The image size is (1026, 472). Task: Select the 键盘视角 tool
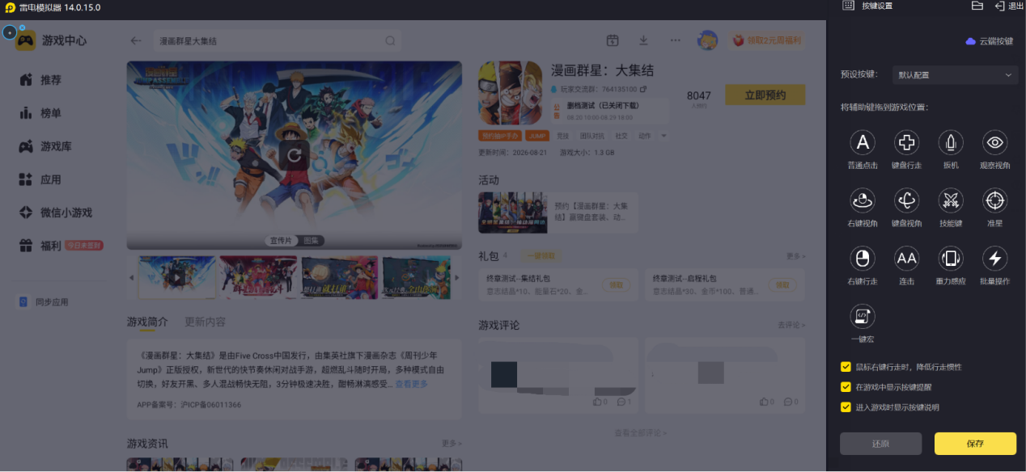[906, 200]
